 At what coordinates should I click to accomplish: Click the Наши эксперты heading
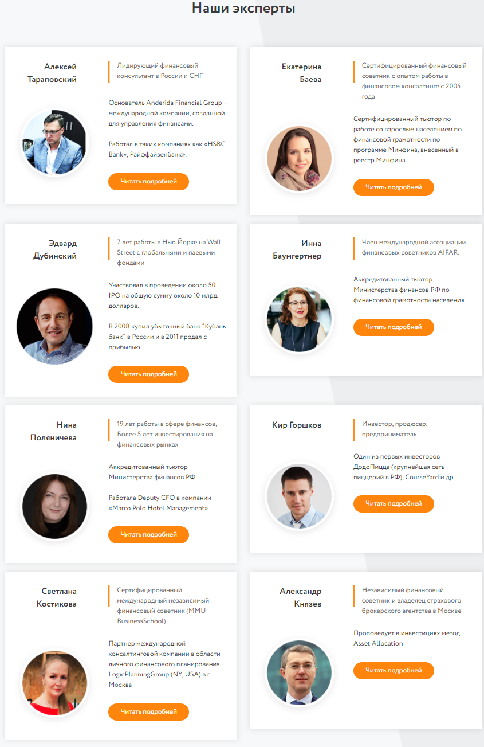pos(243,9)
